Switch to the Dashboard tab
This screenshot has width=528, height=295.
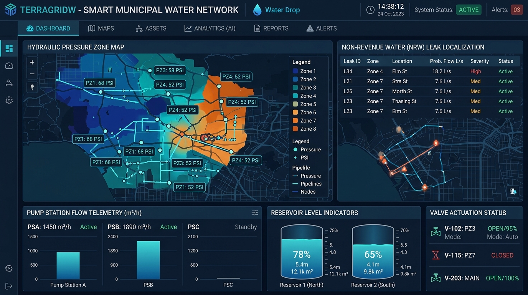click(48, 28)
